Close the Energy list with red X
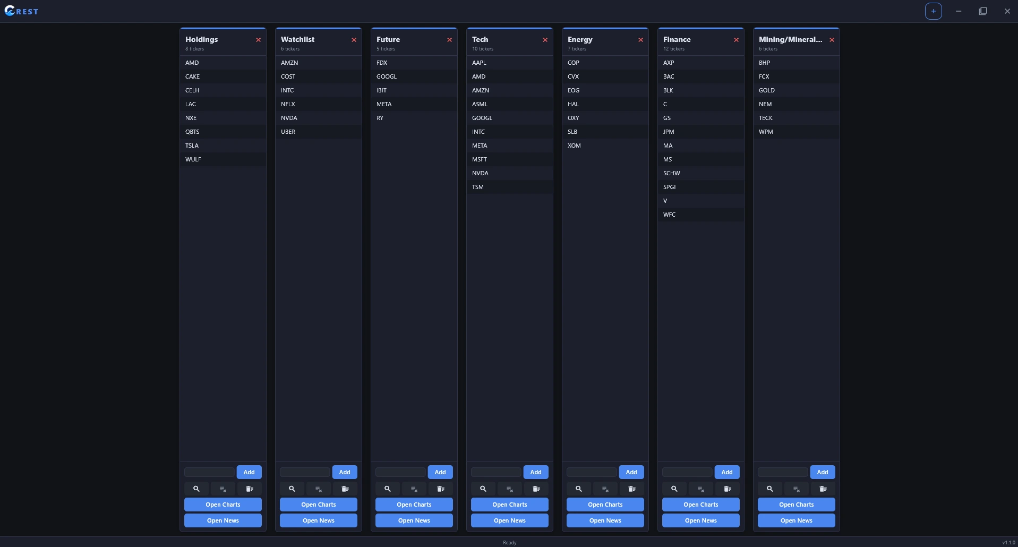 coord(641,40)
